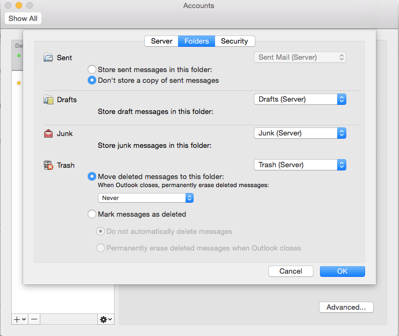This screenshot has height=336, width=399.
Task: Open the Junk (Server) folder dropdown
Action: tap(300, 133)
